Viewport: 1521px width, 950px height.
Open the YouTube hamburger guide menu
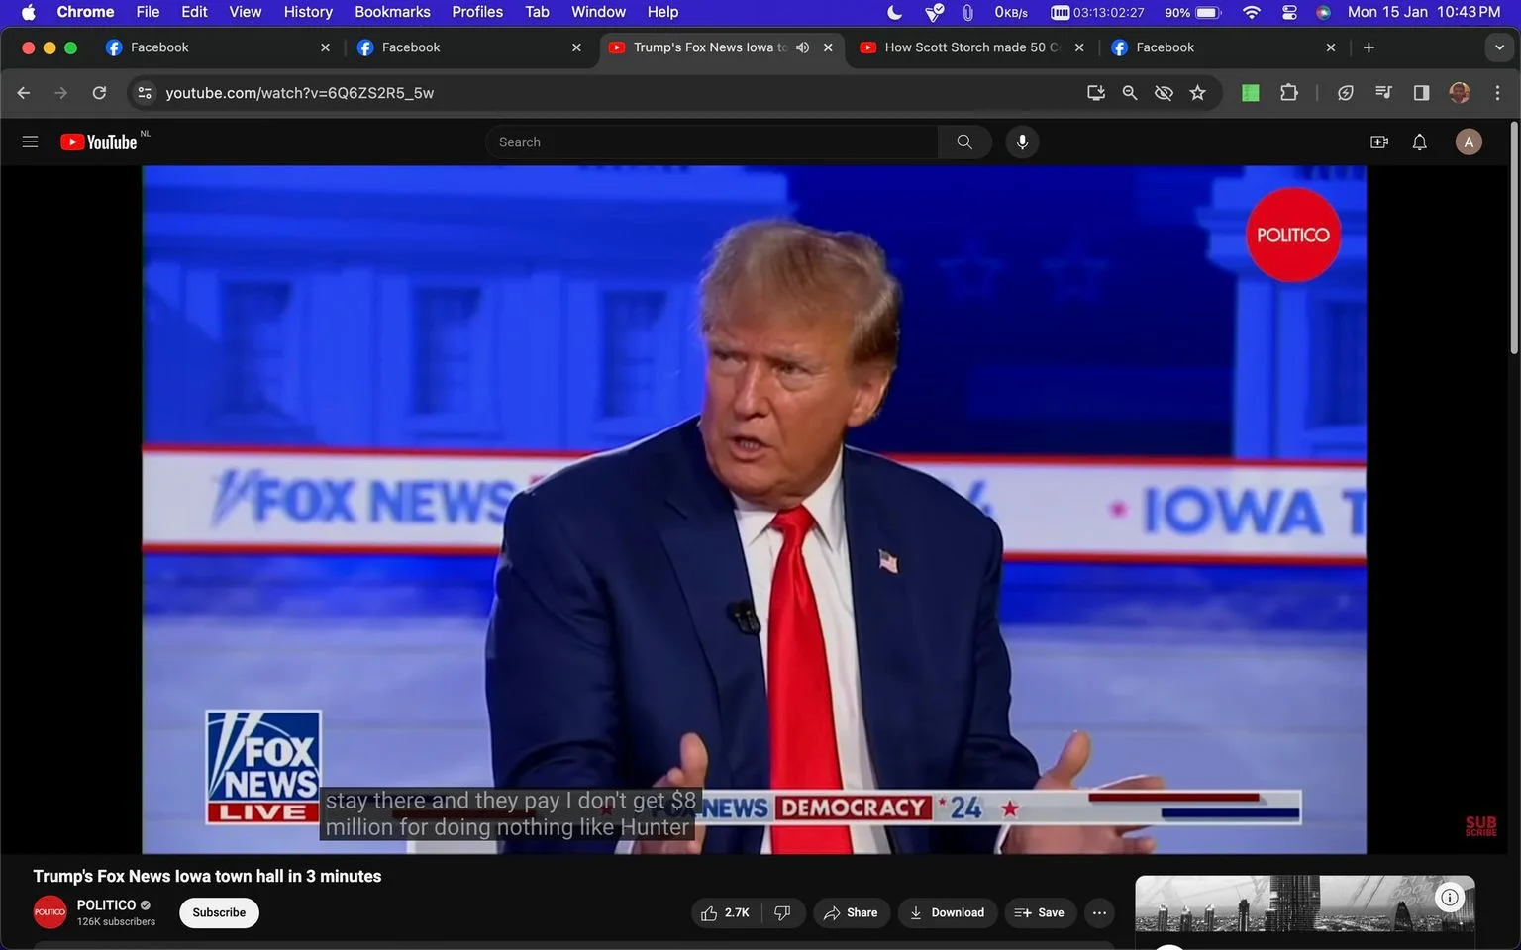(30, 142)
